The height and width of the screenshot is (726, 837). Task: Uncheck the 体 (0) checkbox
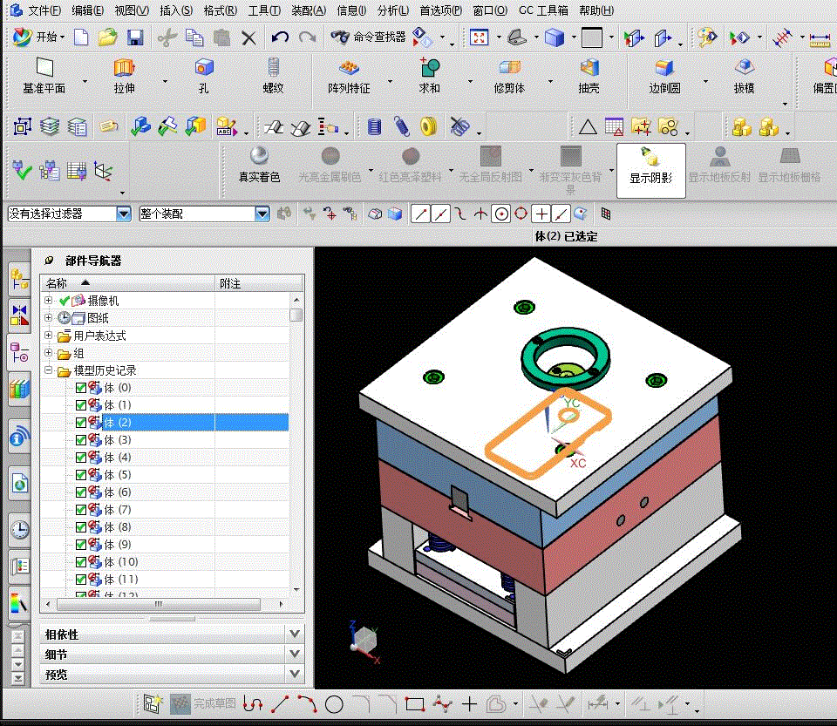tap(81, 388)
